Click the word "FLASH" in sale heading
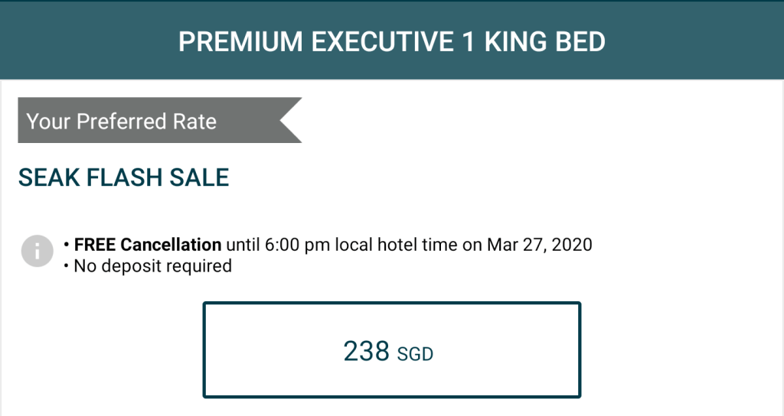 click(122, 177)
